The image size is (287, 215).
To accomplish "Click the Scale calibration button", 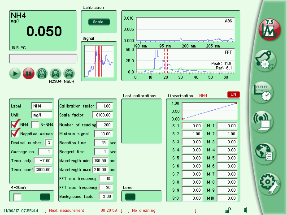I will [98, 21].
